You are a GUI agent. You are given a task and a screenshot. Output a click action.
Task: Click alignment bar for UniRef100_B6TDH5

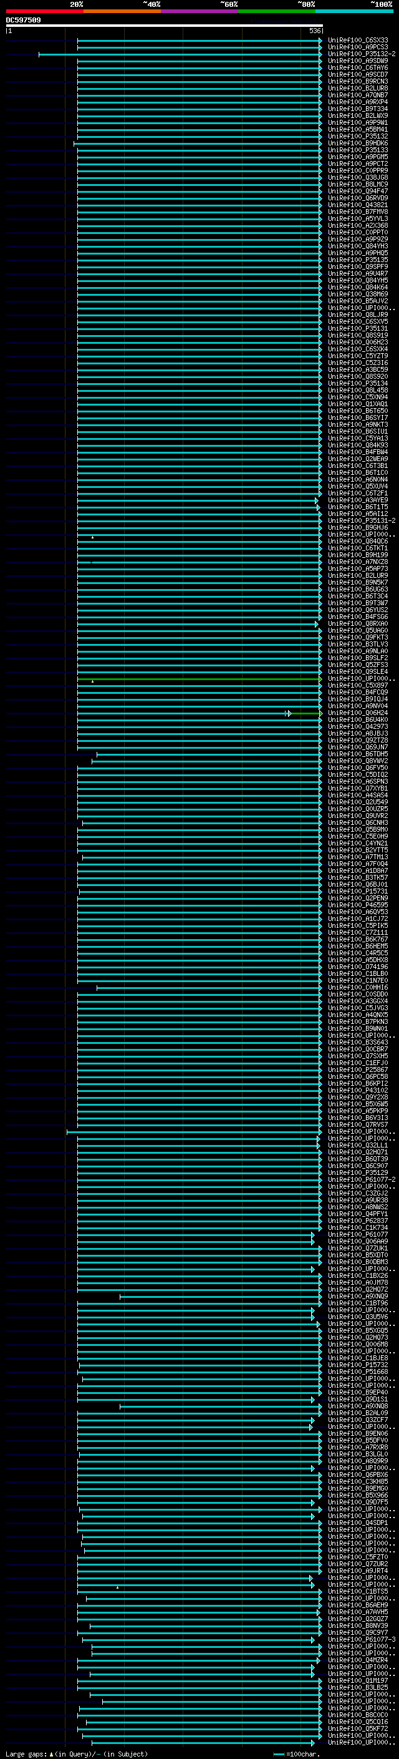(209, 754)
